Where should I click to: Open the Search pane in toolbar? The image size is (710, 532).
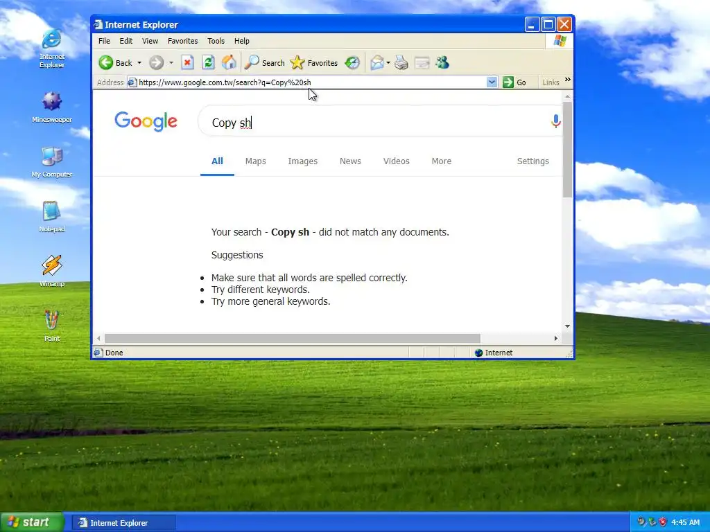[x=264, y=62]
